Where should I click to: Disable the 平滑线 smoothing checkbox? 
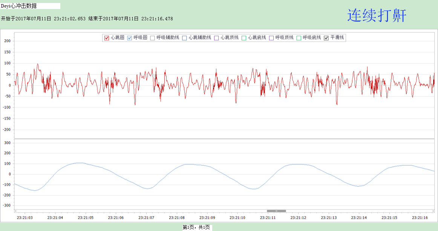pos(326,38)
